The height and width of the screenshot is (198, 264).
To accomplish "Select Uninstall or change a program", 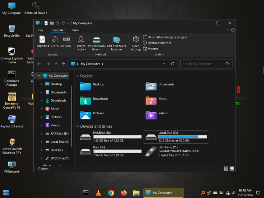I will [x=166, y=37].
